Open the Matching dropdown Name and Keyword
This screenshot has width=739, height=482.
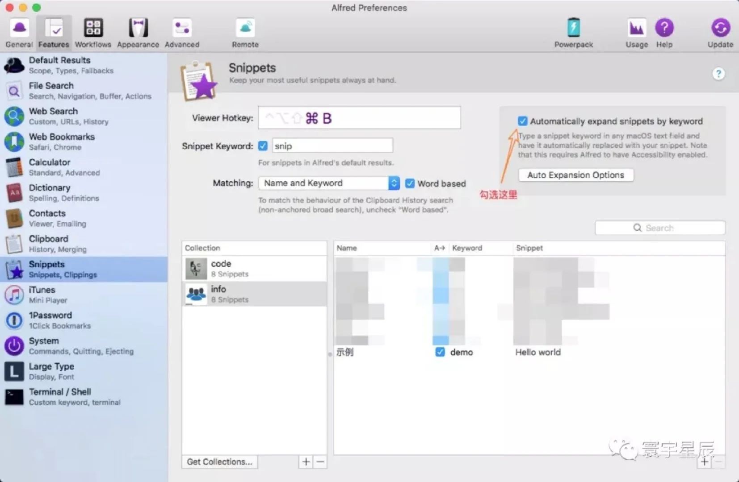pyautogui.click(x=328, y=183)
